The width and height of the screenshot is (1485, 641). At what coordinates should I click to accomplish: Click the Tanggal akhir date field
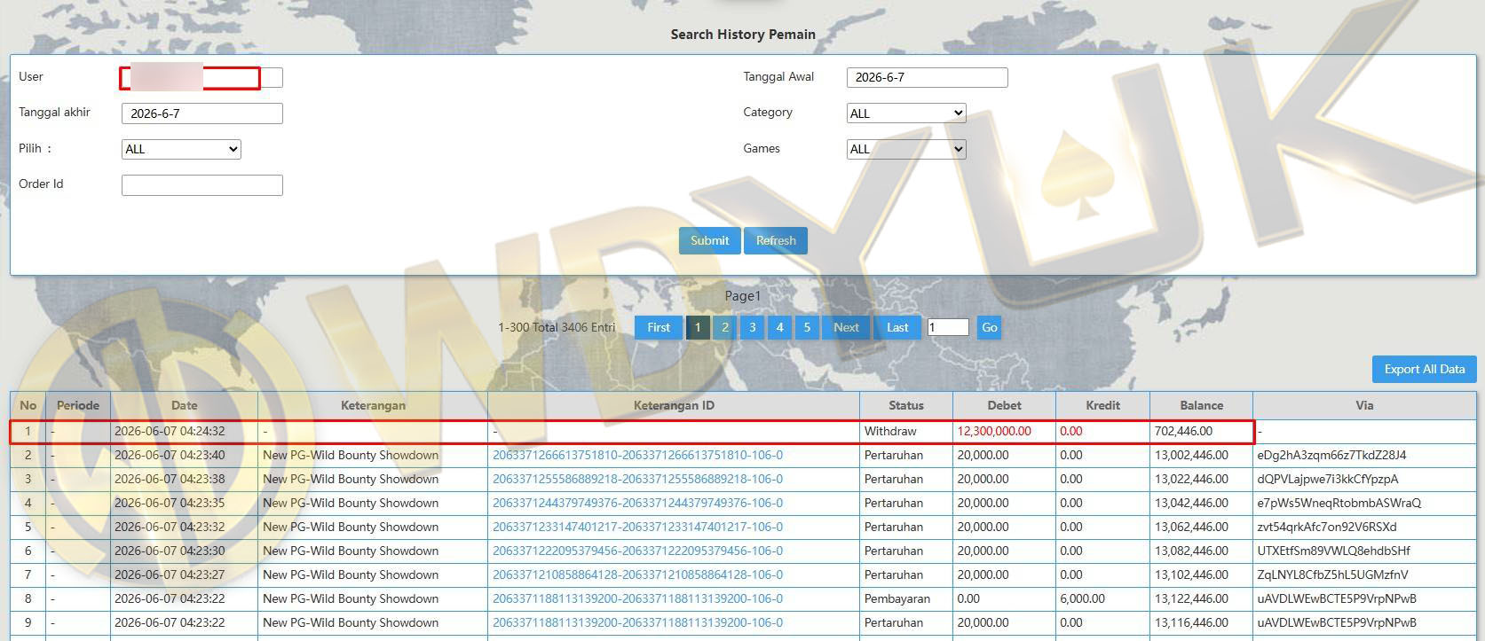(201, 113)
